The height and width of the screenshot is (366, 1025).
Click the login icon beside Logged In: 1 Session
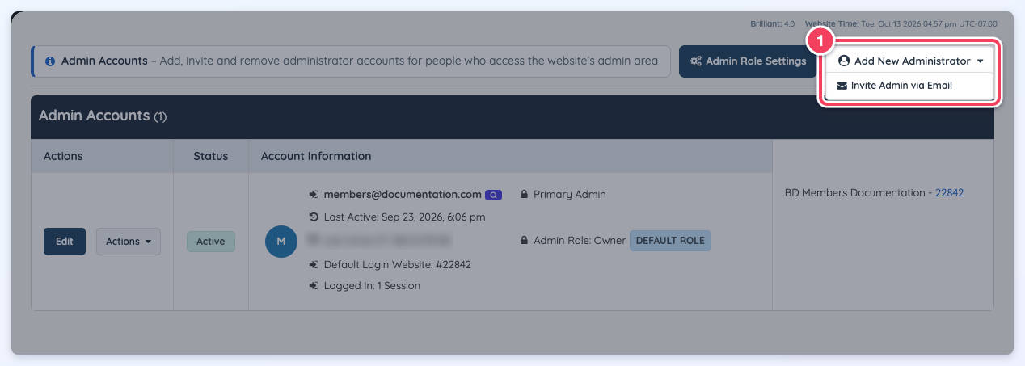click(314, 286)
